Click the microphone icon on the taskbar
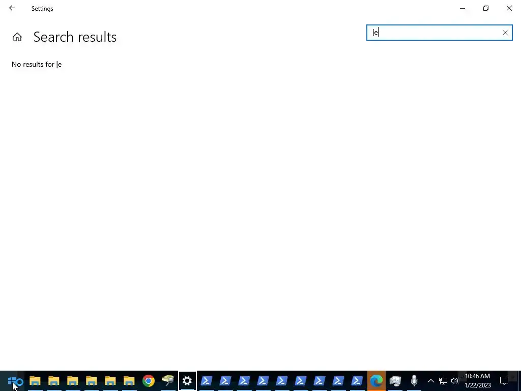This screenshot has width=521, height=391. pyautogui.click(x=414, y=381)
